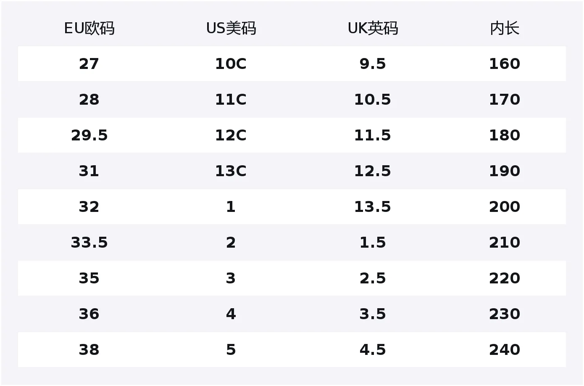
Task: Select US size 13C cell
Action: 231,171
